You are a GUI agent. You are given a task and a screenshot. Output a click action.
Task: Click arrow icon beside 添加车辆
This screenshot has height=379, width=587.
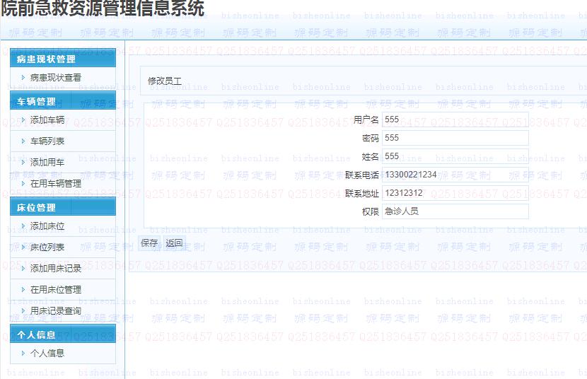coord(23,120)
